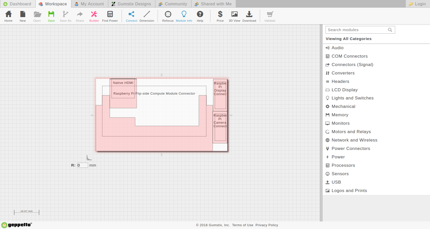Open Help from the toolbar

coord(200,16)
